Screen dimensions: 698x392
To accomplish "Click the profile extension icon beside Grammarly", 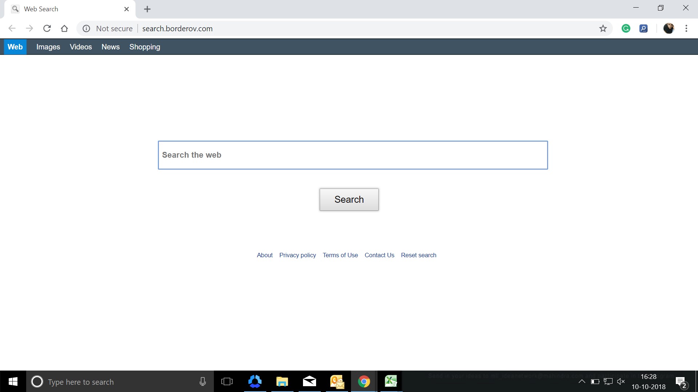I will click(x=643, y=28).
